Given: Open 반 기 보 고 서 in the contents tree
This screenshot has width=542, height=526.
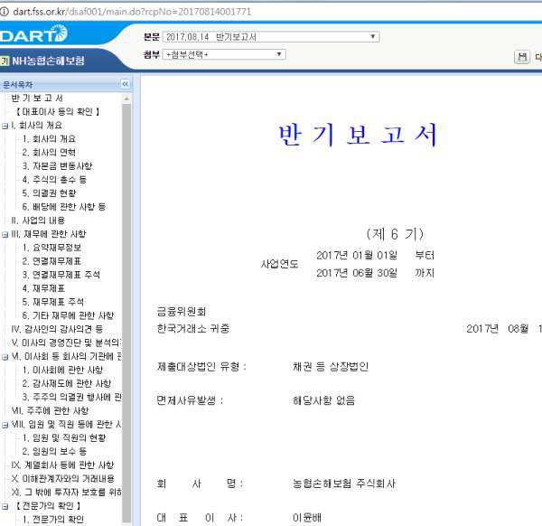Looking at the screenshot, I should [x=37, y=98].
